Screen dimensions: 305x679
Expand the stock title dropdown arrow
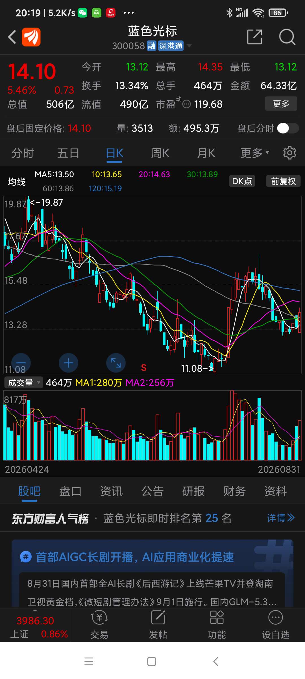click(189, 46)
